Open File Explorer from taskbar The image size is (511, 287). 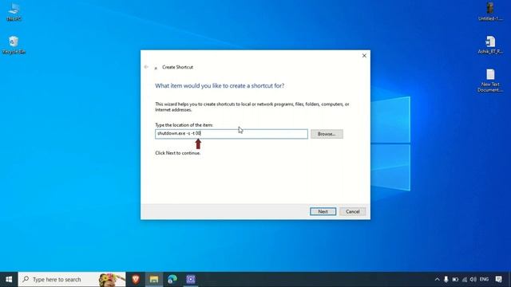coord(154,279)
